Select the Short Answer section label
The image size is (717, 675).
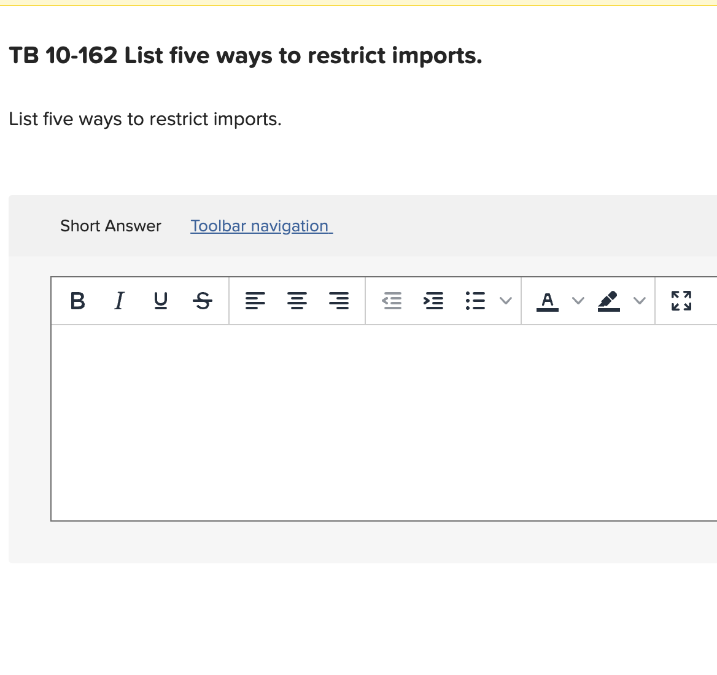click(x=110, y=226)
